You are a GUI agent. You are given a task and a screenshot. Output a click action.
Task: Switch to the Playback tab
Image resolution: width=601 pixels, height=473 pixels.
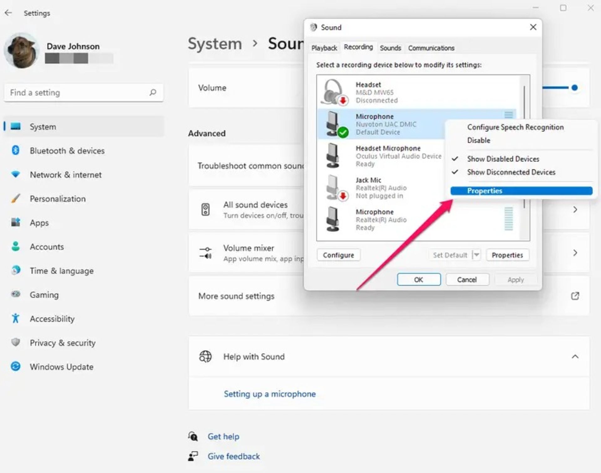click(324, 48)
